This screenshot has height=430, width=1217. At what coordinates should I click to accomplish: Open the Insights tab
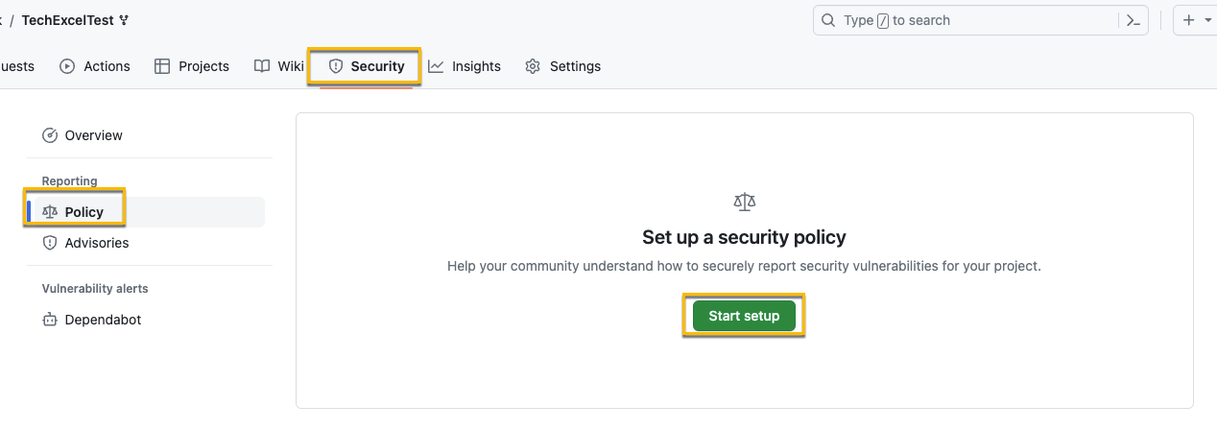coord(476,66)
